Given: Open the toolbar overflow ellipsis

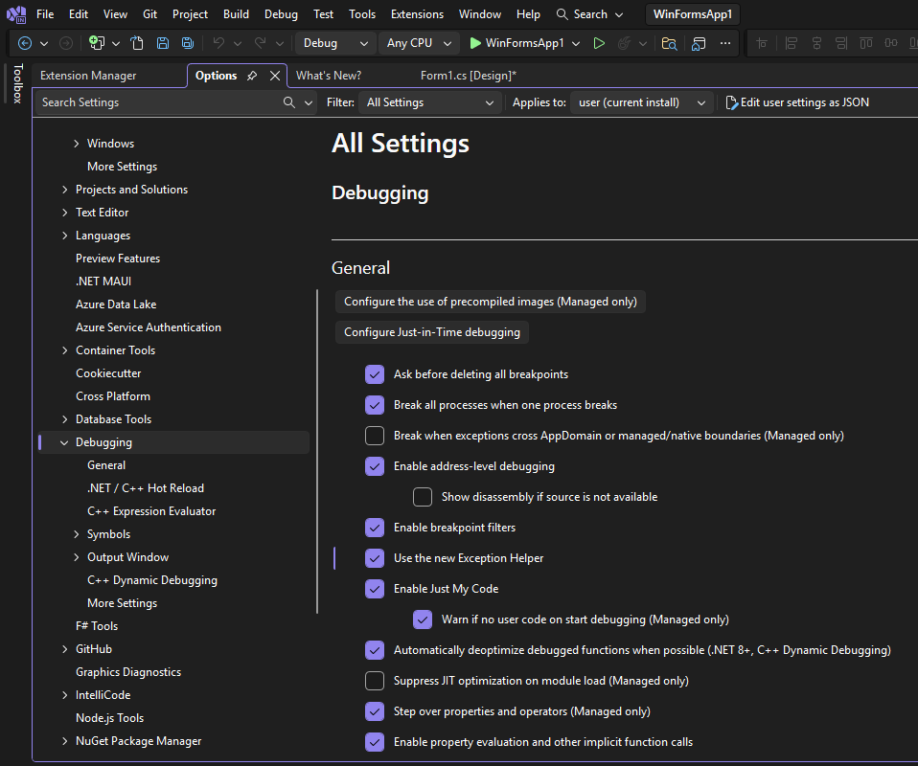Looking at the screenshot, I should pyautogui.click(x=725, y=43).
